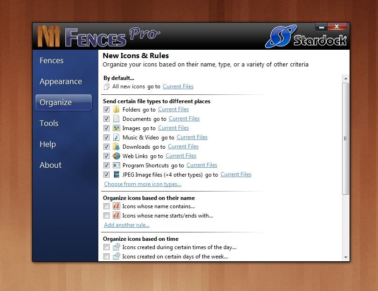This screenshot has width=378, height=291.
Task: Uncheck the JPEG Image files checkbox
Action: click(106, 175)
